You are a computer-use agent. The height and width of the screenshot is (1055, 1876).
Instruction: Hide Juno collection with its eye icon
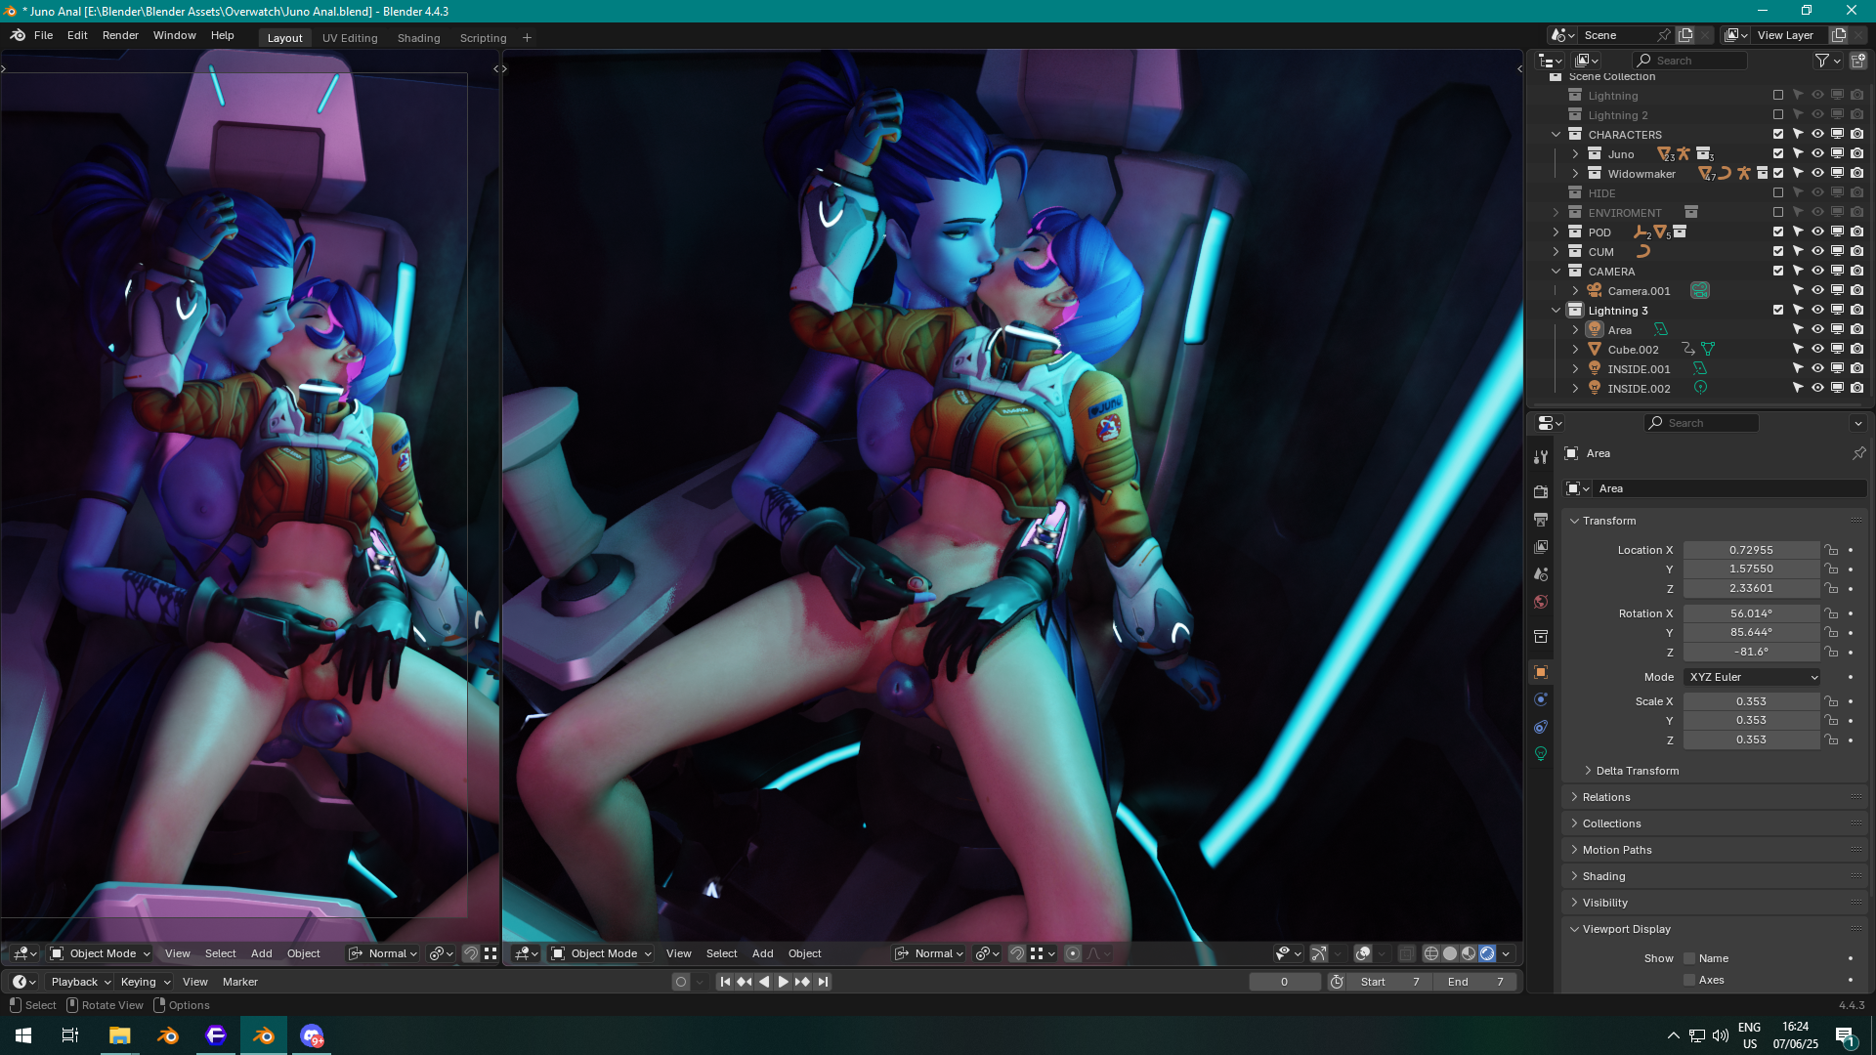(x=1817, y=154)
